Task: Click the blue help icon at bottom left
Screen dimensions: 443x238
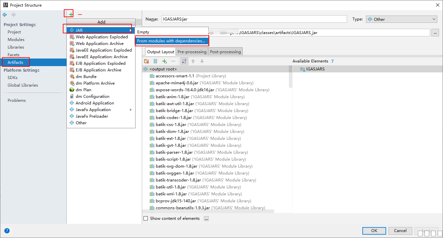Action: tap(7, 231)
